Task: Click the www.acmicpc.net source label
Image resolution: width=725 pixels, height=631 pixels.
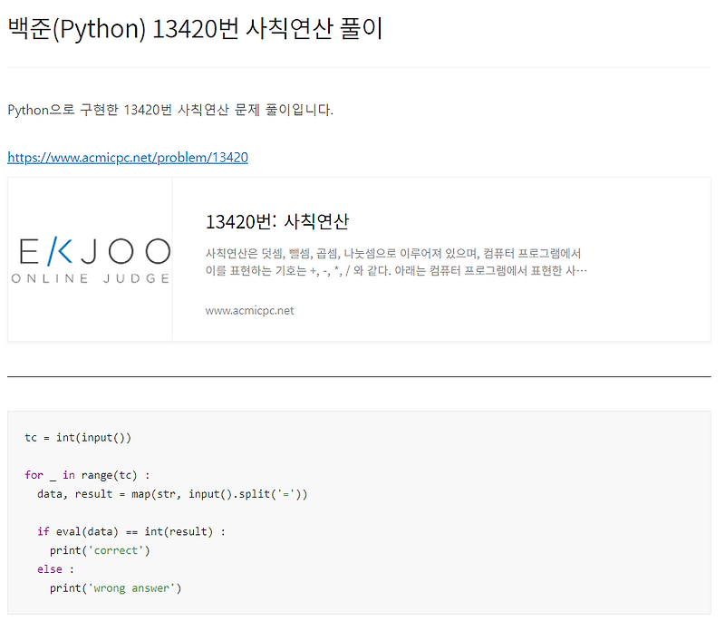Action: 249,310
